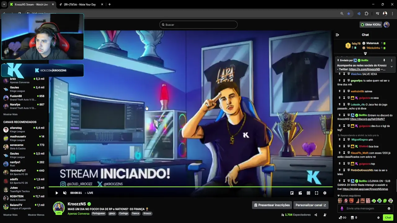Unpin the pinned chat message
This screenshot has height=223, width=397.
pos(384,60)
